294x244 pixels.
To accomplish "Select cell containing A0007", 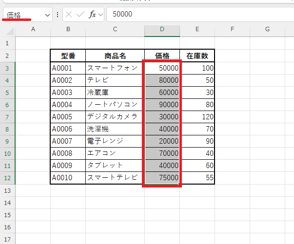I will click(68, 141).
